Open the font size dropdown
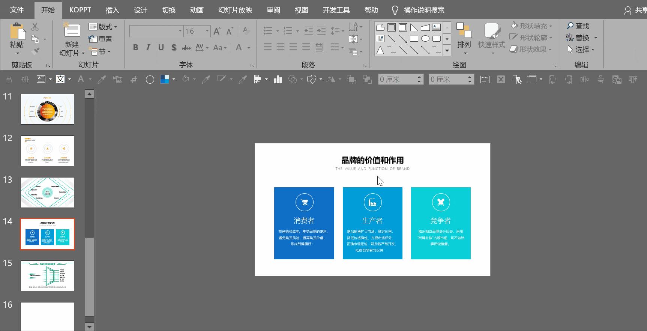The image size is (647, 331). coord(207,31)
